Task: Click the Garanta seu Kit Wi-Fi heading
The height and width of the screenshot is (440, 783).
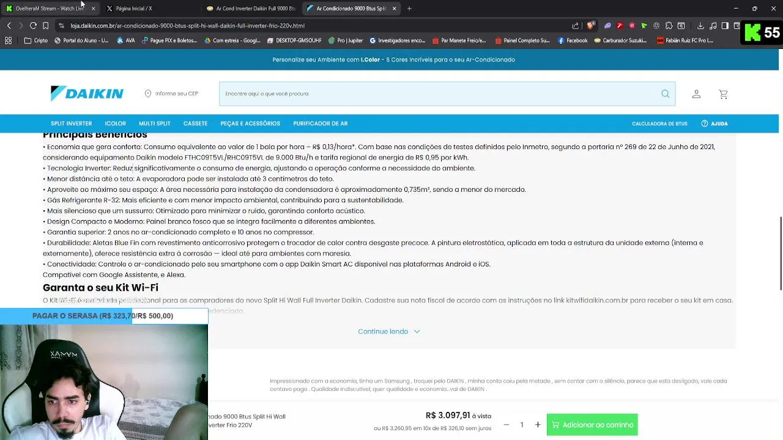Action: [x=100, y=287]
